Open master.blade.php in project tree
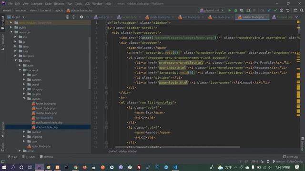The image size is (305, 171). pos(46,113)
